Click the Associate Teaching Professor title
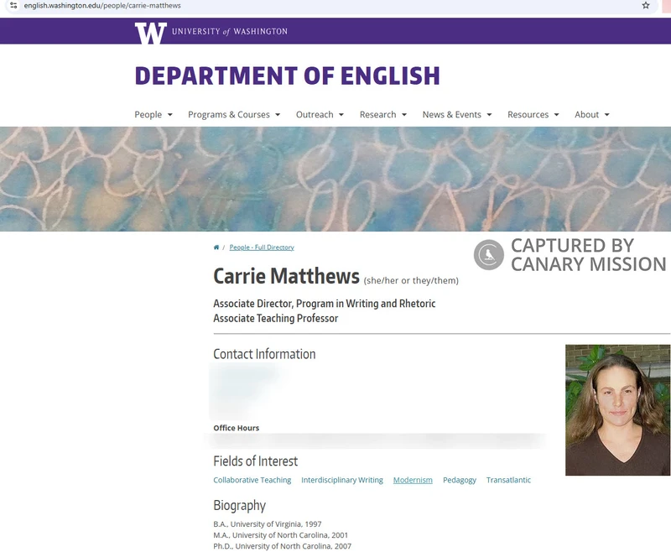The image size is (671, 552). click(x=276, y=318)
